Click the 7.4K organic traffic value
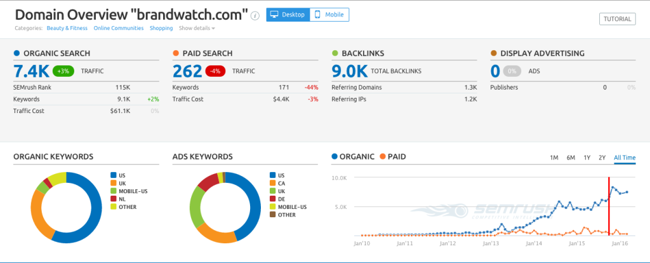This screenshot has height=263, width=650. click(x=30, y=71)
